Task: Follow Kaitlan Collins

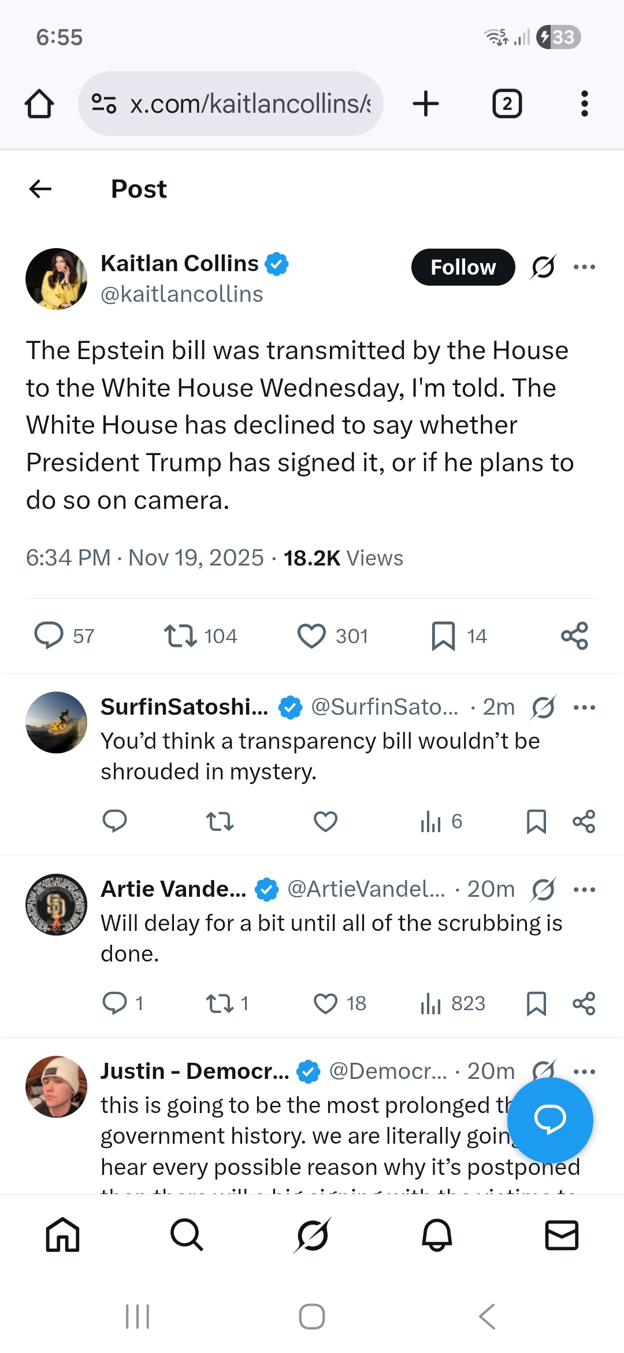Action: [x=463, y=267]
